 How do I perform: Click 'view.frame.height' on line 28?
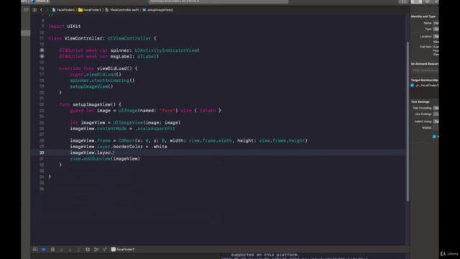pos(282,141)
